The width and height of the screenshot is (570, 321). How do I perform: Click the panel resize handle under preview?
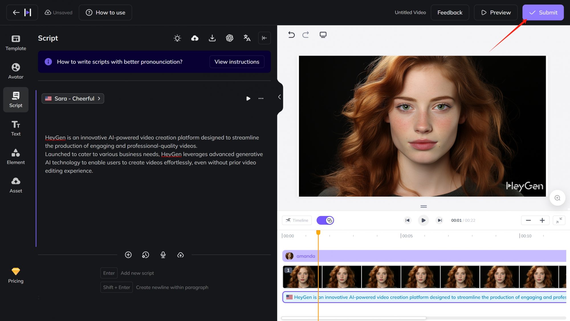click(x=424, y=206)
